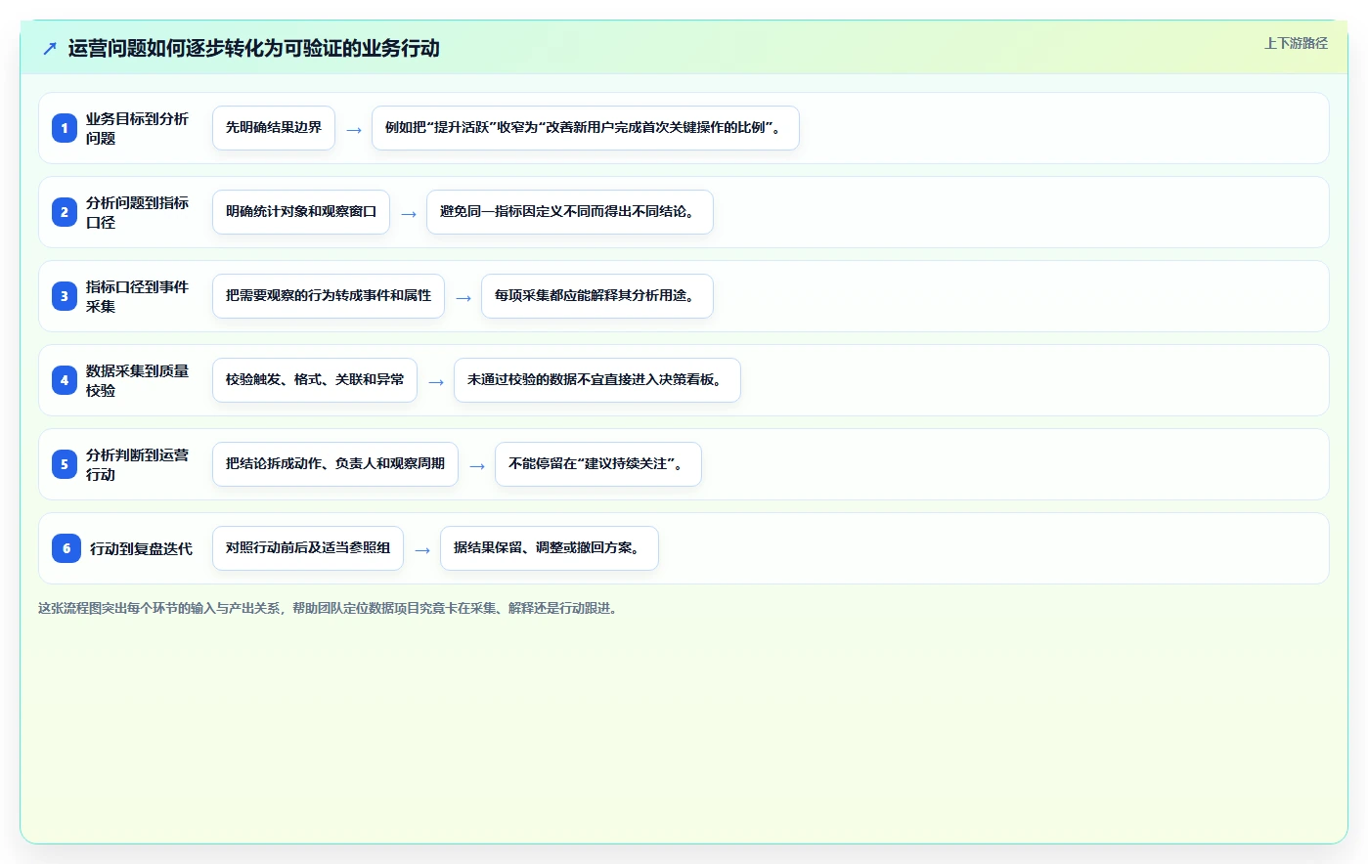1368x864 pixels.
Task: Click the 避免同一指标因定义不同而得出不同结论 box
Action: pyautogui.click(x=570, y=212)
